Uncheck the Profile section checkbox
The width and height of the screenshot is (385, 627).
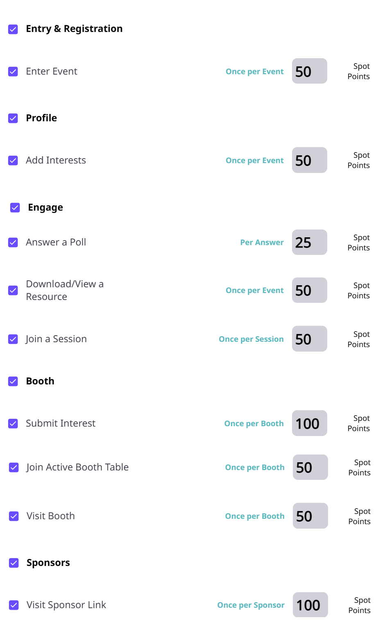click(13, 118)
